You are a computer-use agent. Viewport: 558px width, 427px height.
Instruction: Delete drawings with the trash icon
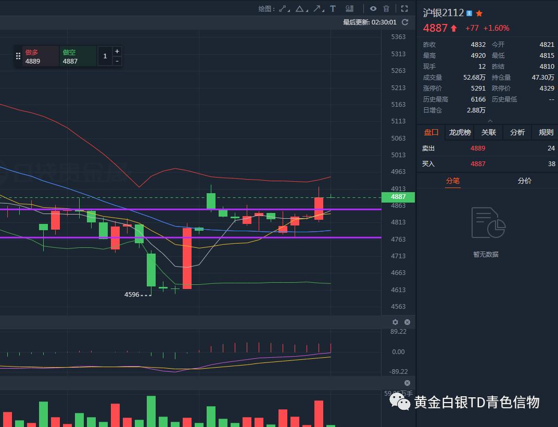tap(386, 8)
